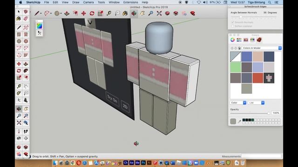The width and height of the screenshot is (298, 167).
Task: Select the Follow Me tool
Action: tap(26, 71)
